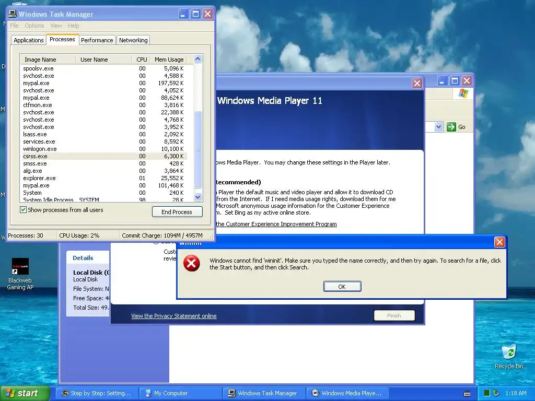Click the scroll down arrow in the process list
The height and width of the screenshot is (401, 535).
tap(197, 197)
